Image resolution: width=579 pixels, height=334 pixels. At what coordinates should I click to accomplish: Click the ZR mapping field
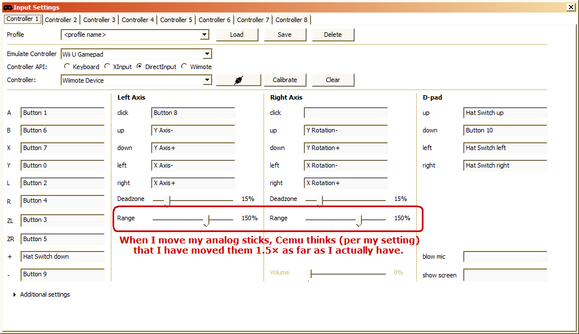[62, 239]
